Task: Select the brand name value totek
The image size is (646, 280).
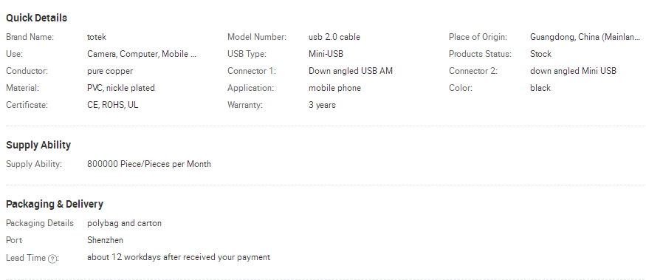Action: [x=97, y=37]
